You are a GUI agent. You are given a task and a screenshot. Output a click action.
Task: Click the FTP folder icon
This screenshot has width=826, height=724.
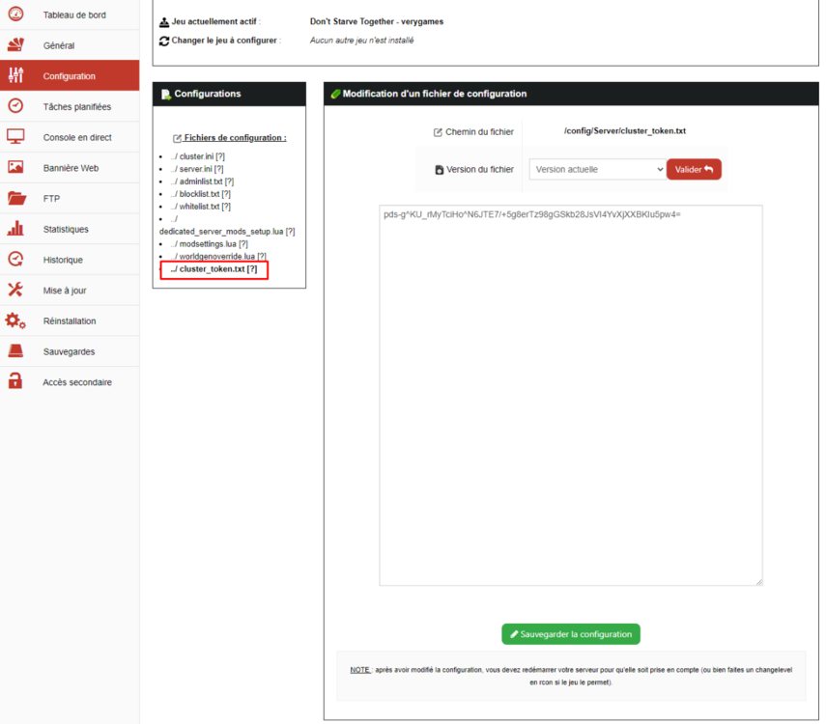[x=15, y=198]
